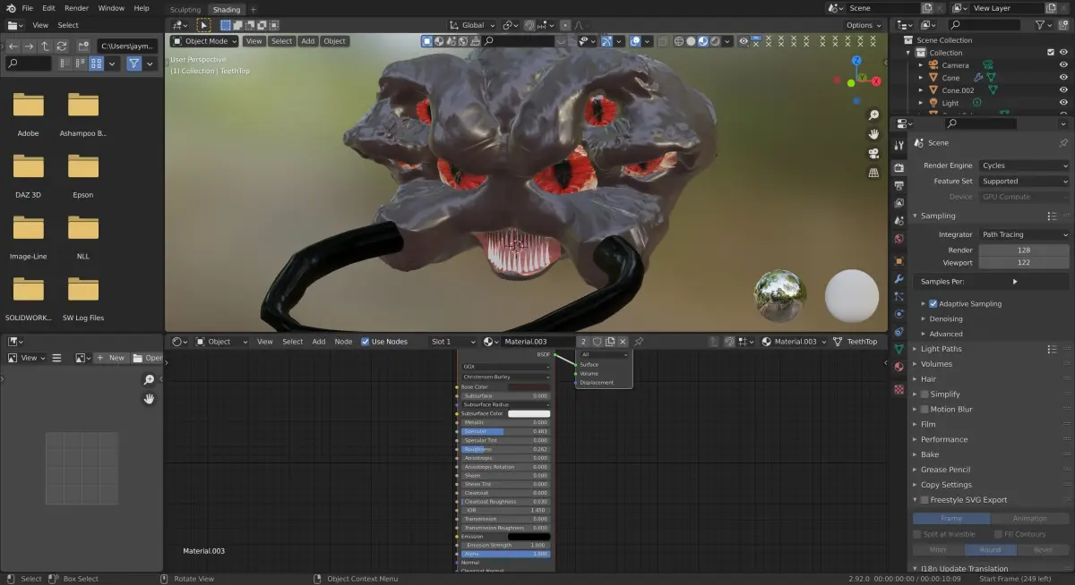Select rendered viewport shading mode
Screen dimensions: 1075x585
point(716,41)
